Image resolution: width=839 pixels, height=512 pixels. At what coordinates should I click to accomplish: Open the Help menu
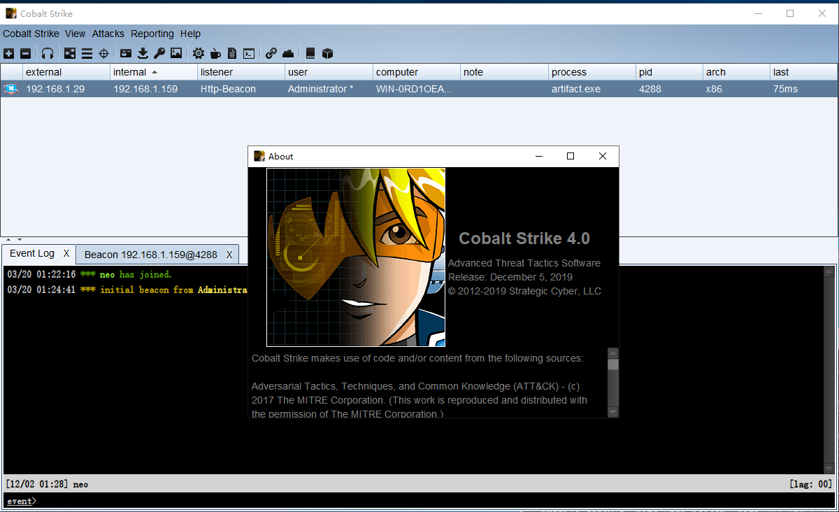pyautogui.click(x=190, y=34)
